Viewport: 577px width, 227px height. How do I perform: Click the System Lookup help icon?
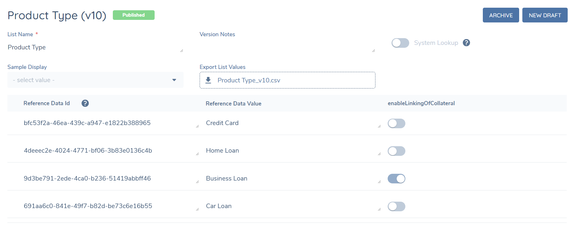466,43
